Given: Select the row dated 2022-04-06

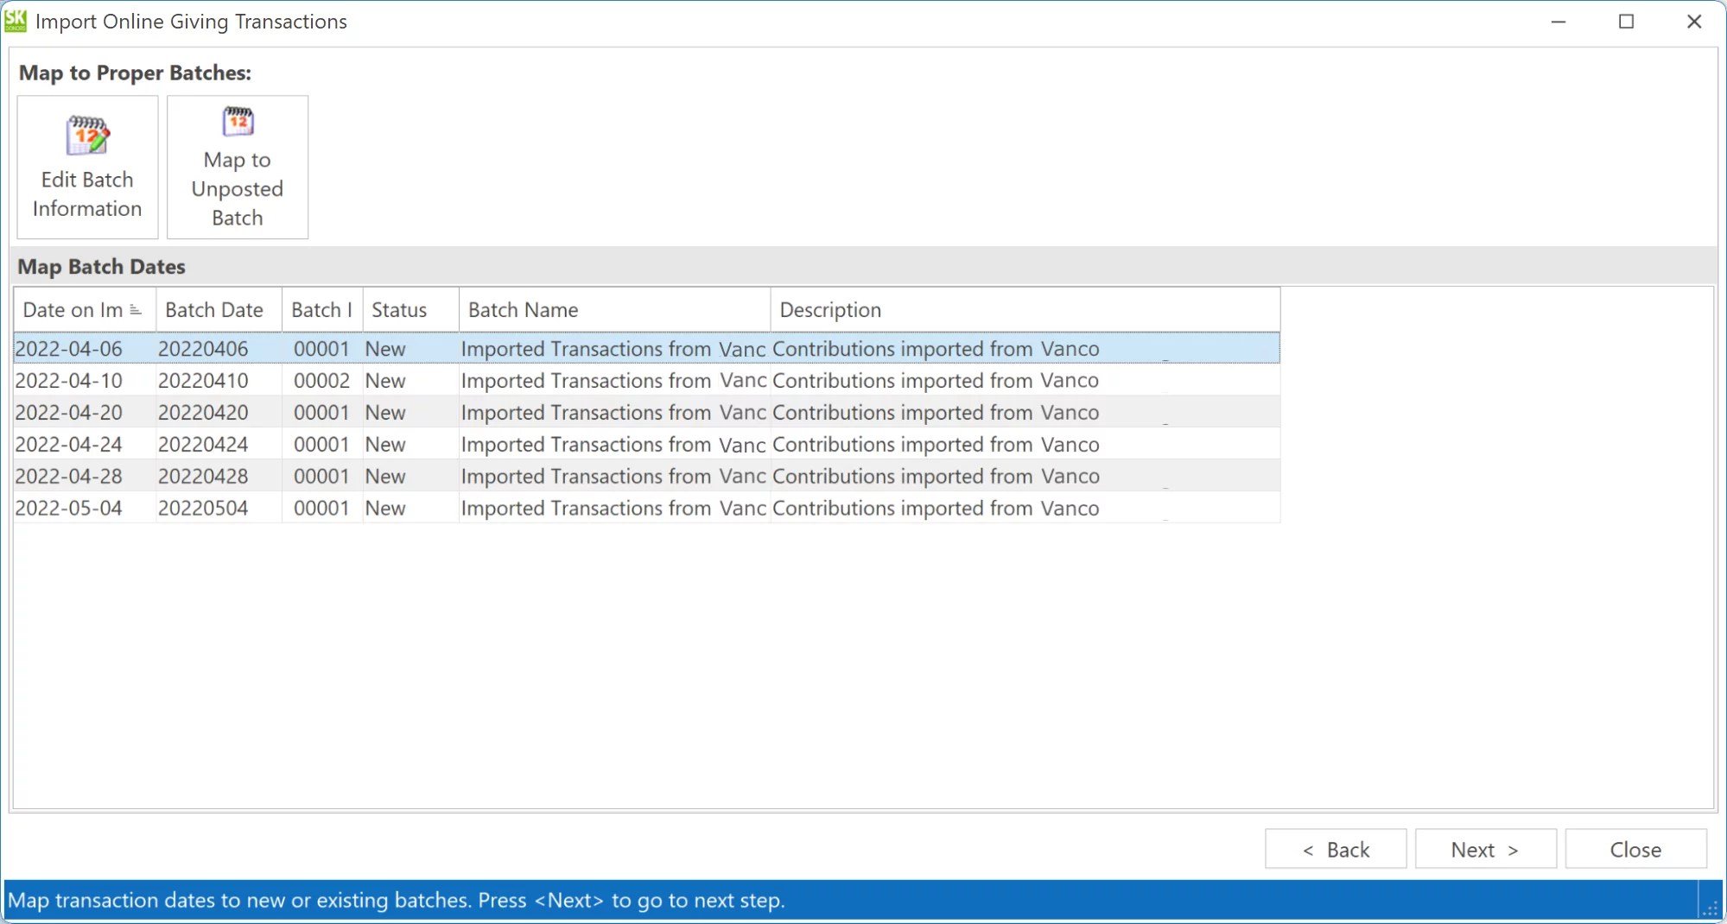Looking at the screenshot, I should click(x=647, y=349).
